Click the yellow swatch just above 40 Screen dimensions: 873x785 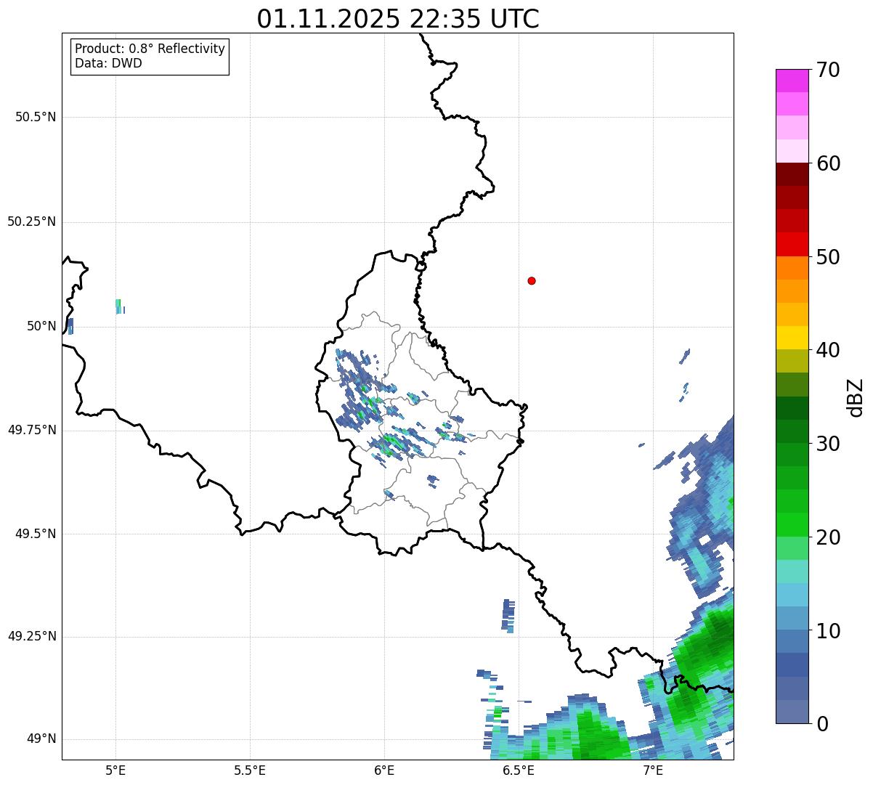792,338
